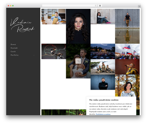
Task: Select Portfolio in the sidebar menu
Action: pos(14,55)
